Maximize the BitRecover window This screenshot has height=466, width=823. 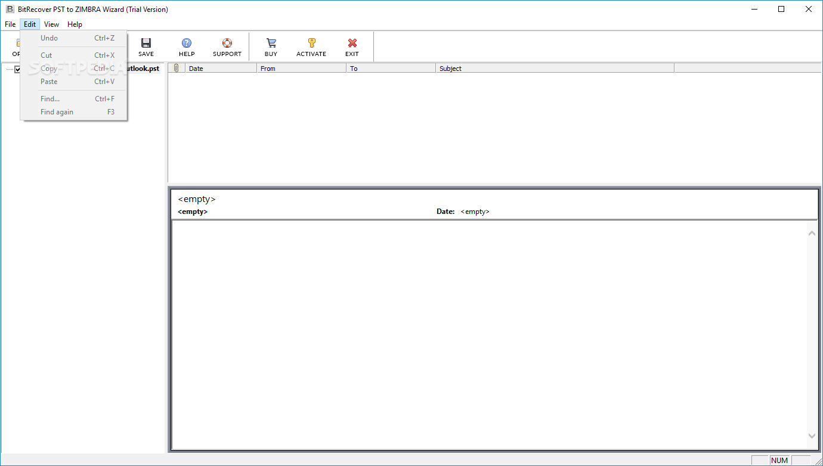(781, 9)
